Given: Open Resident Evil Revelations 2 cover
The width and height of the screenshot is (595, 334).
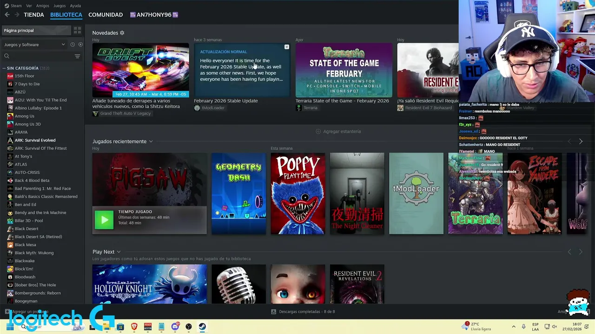Looking at the screenshot, I should click(x=357, y=284).
